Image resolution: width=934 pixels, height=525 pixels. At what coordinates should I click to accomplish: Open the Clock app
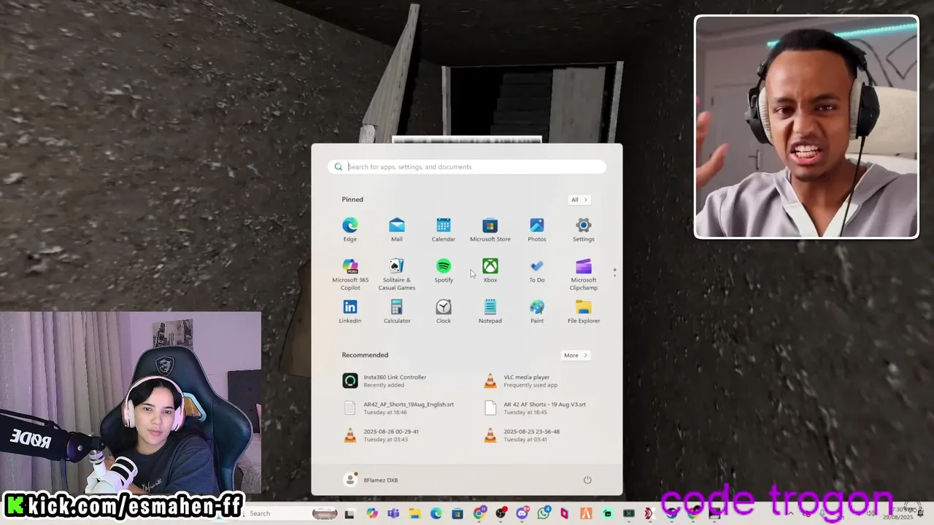click(x=443, y=311)
